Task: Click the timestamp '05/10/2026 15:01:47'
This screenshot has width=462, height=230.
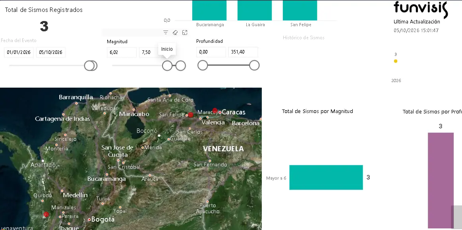Action: pos(416,30)
